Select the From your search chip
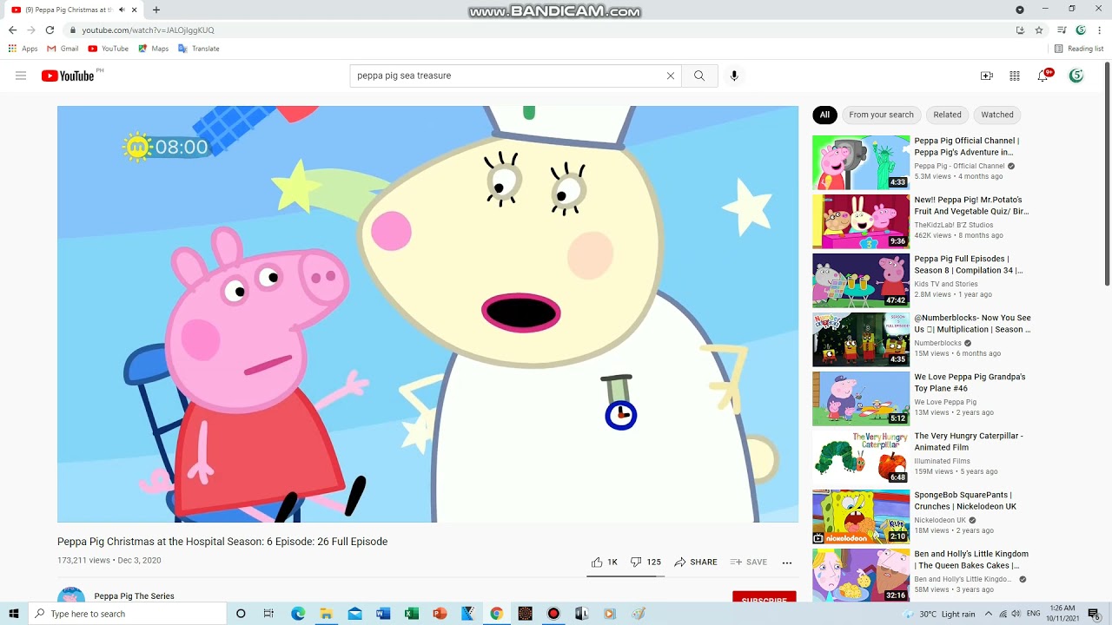The height and width of the screenshot is (625, 1112). pyautogui.click(x=881, y=115)
